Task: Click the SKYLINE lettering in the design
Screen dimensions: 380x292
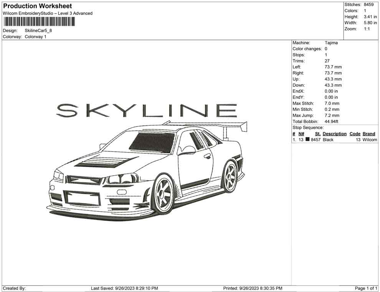Action: pyautogui.click(x=147, y=111)
